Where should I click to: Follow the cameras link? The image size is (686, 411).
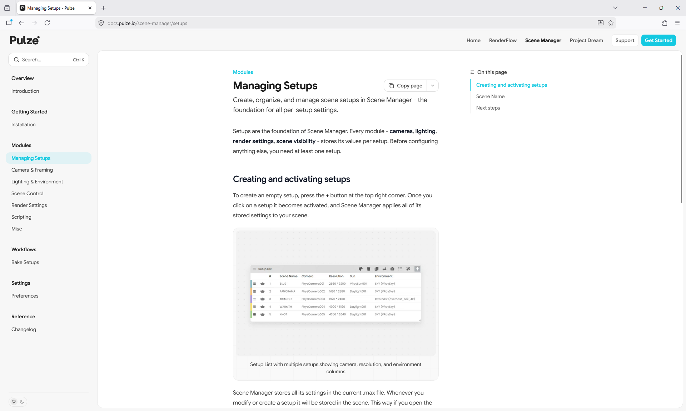coord(401,131)
